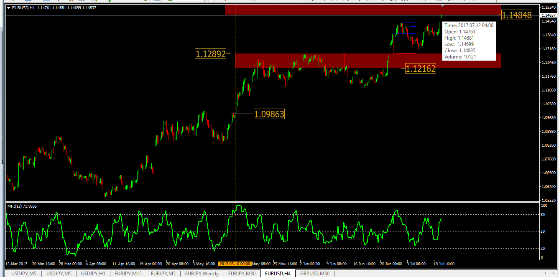
Task: Click tooltip line Low: 1.14699
Action: tap(459, 44)
